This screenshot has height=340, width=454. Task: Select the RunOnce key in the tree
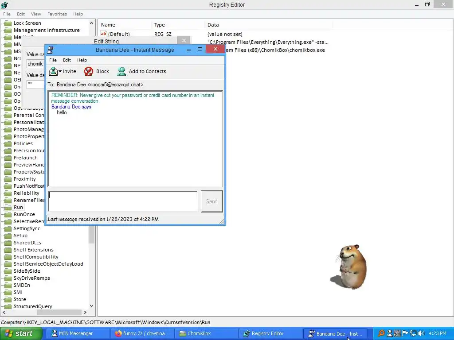(x=24, y=214)
